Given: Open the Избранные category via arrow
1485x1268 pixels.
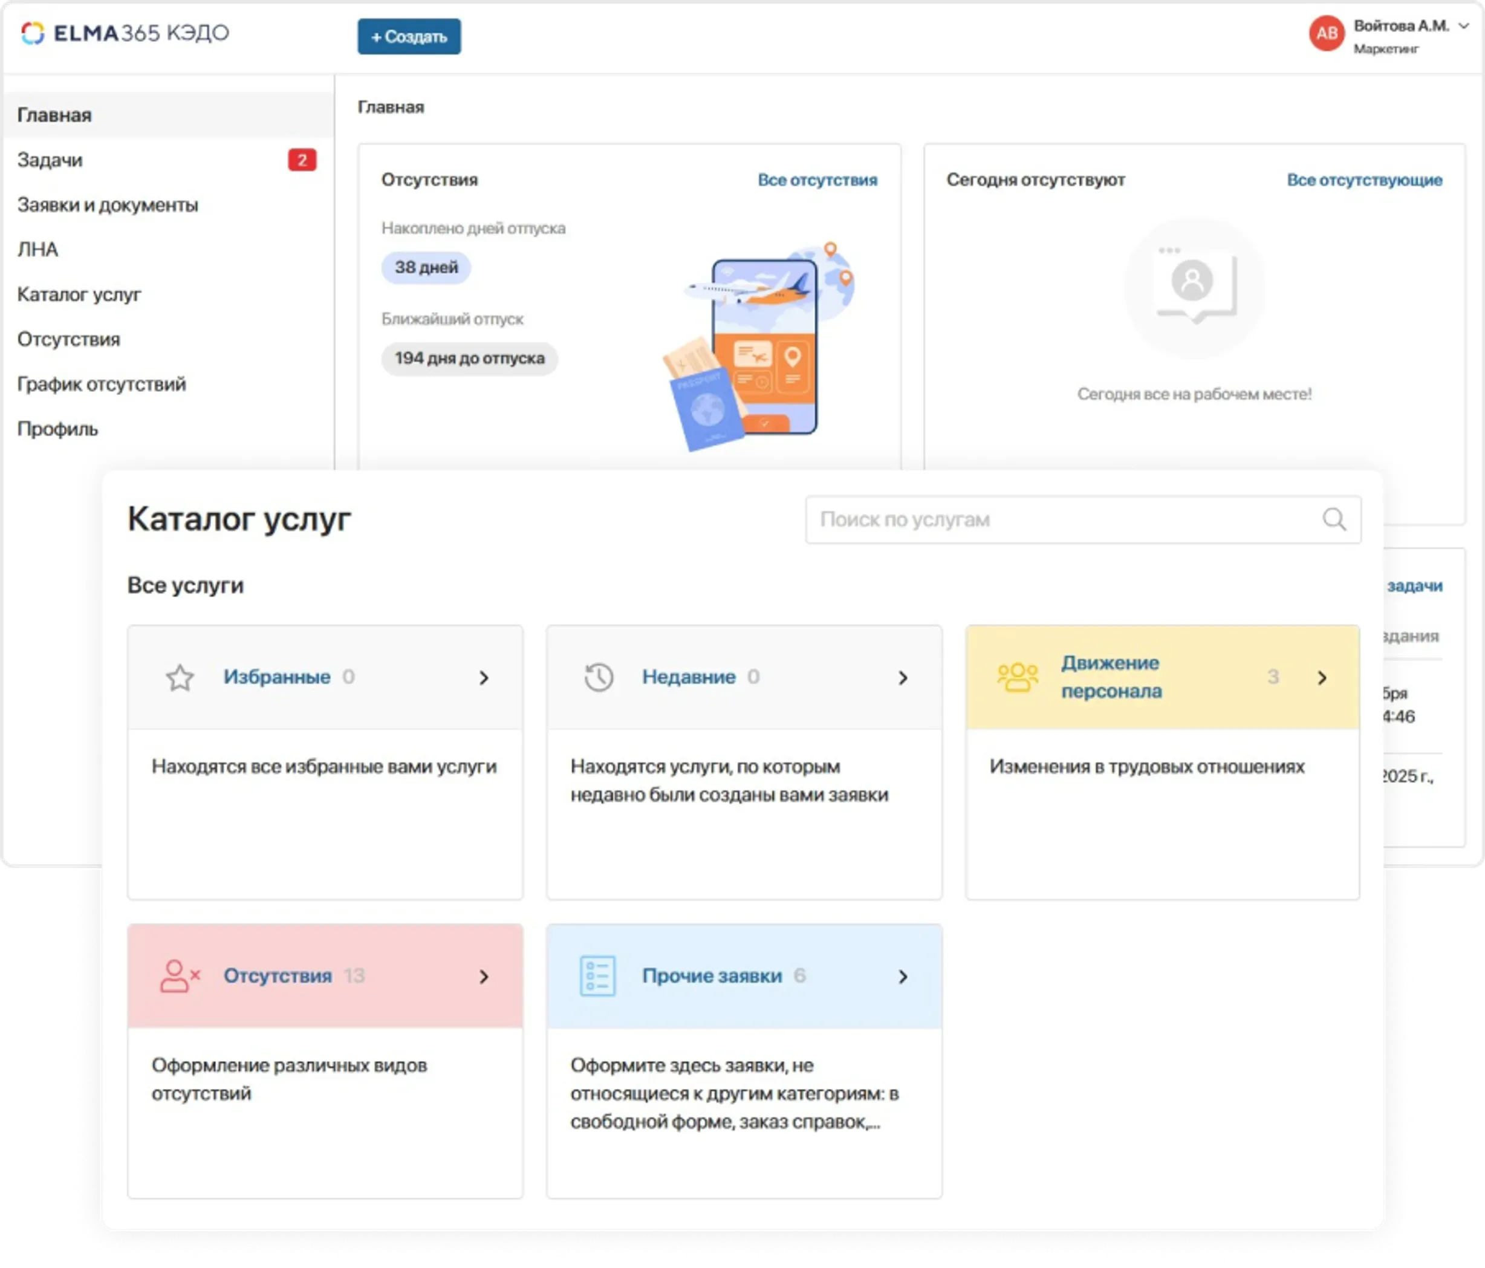Looking at the screenshot, I should coord(485,678).
